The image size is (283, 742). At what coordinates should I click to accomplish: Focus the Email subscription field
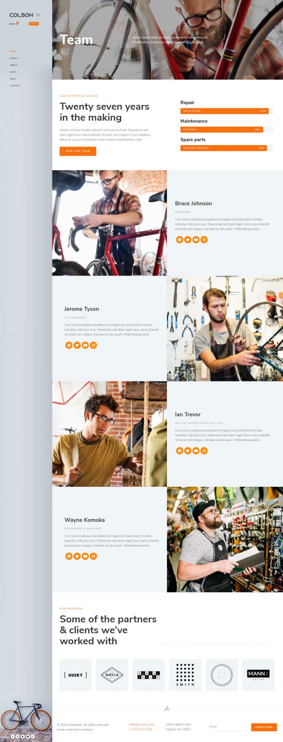[x=229, y=726]
